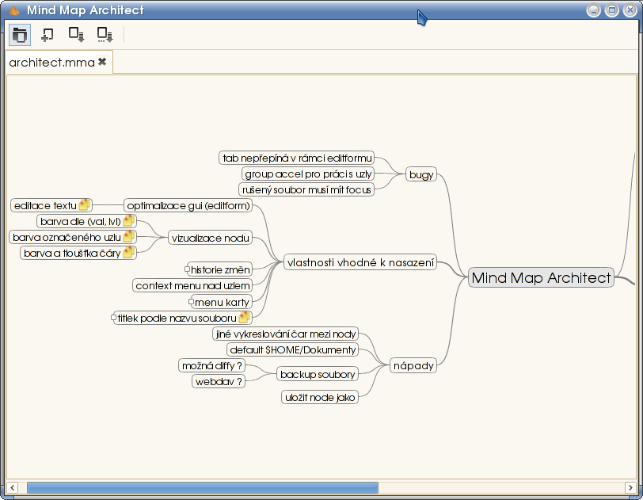The image size is (643, 500).
Task: Click the horizontal scrollbar thumb
Action: tap(203, 487)
